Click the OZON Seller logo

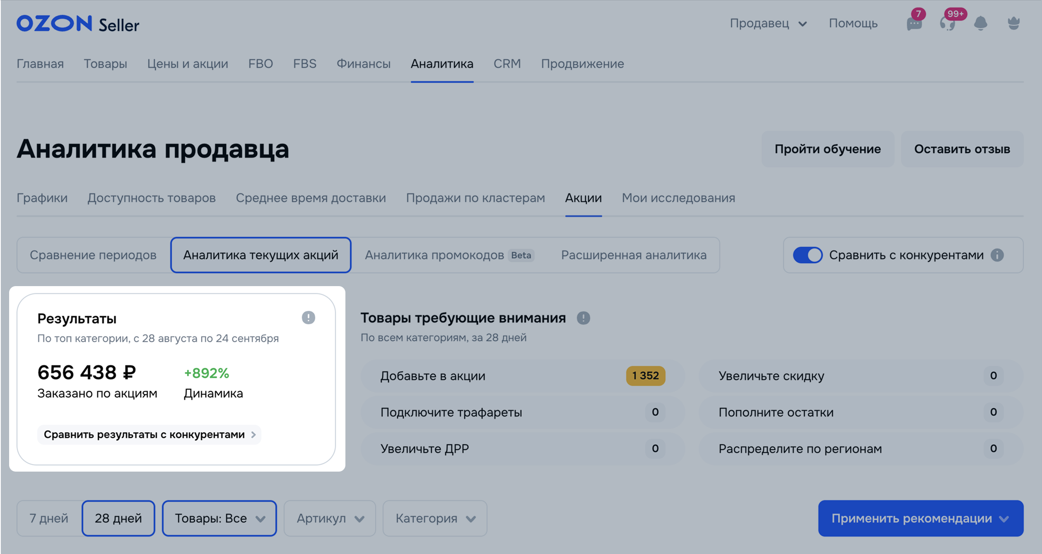(x=78, y=24)
